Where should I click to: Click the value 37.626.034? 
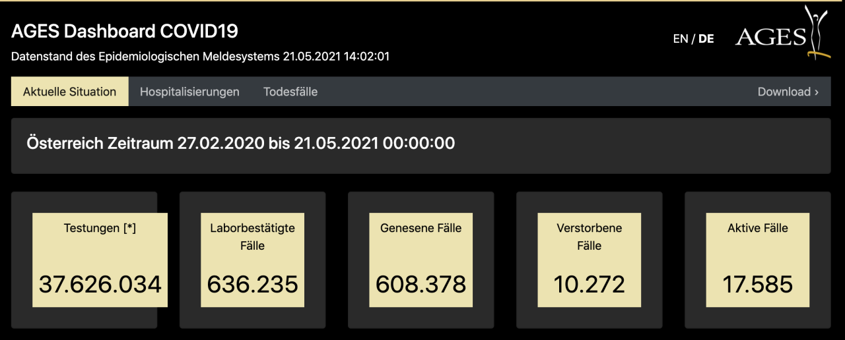[x=100, y=284]
